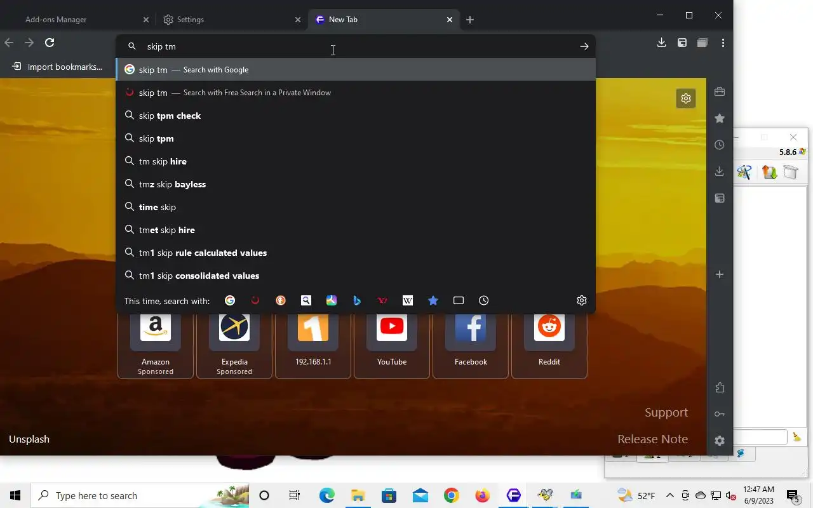This screenshot has height=508, width=813.
Task: Close the Settings tab
Action: (x=298, y=20)
